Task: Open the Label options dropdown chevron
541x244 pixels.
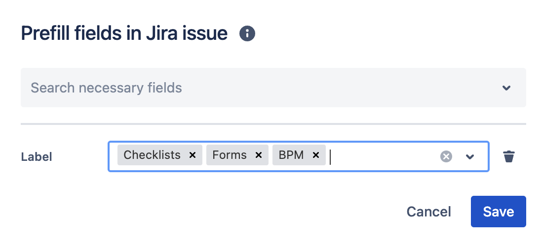Action: point(470,156)
